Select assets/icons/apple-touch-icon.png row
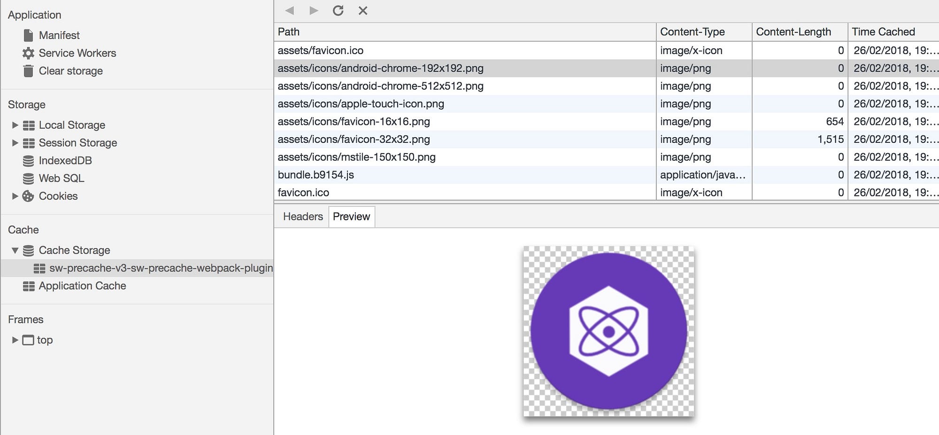Image resolution: width=939 pixels, height=435 pixels. [607, 104]
